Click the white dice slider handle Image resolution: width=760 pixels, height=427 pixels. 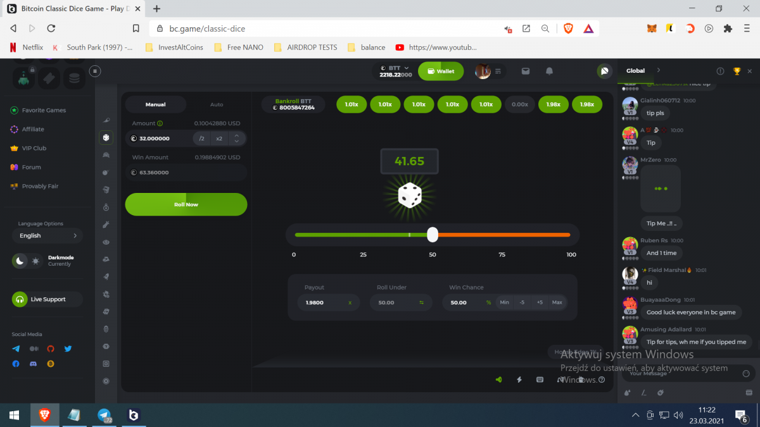[433, 235]
